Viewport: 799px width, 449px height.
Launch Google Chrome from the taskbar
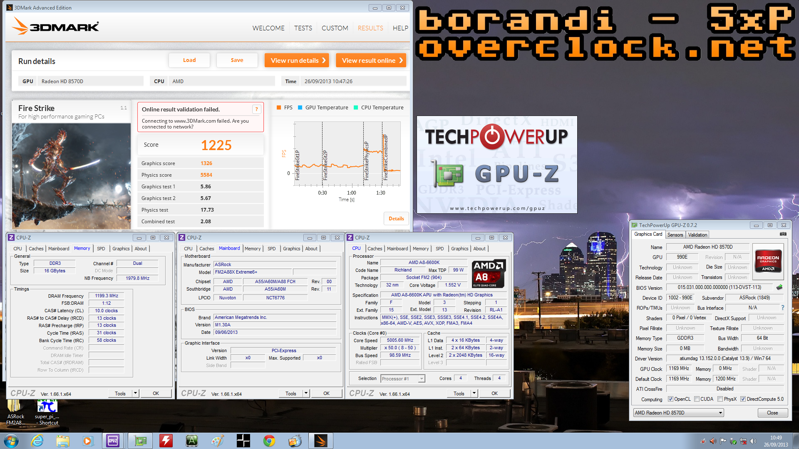[x=269, y=441]
